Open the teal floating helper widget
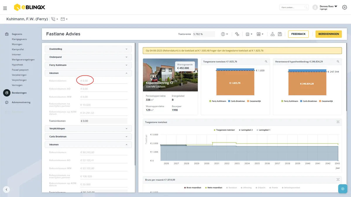Image resolution: width=351 pixels, height=197 pixels. (343, 189)
